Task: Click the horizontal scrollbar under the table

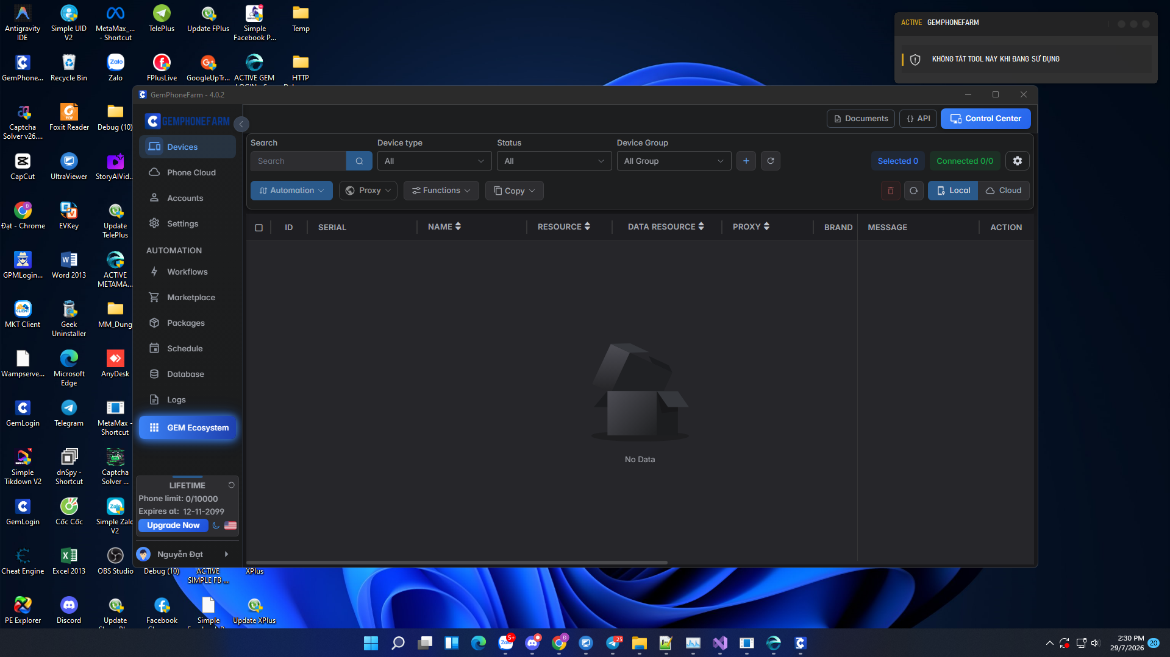Action: (457, 563)
